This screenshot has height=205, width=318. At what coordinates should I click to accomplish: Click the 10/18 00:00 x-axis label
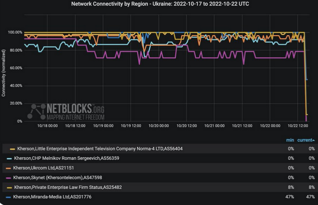coord(48,126)
